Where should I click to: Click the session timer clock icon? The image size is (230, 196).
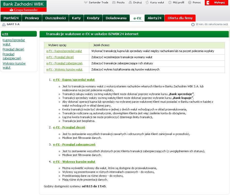pos(193,24)
